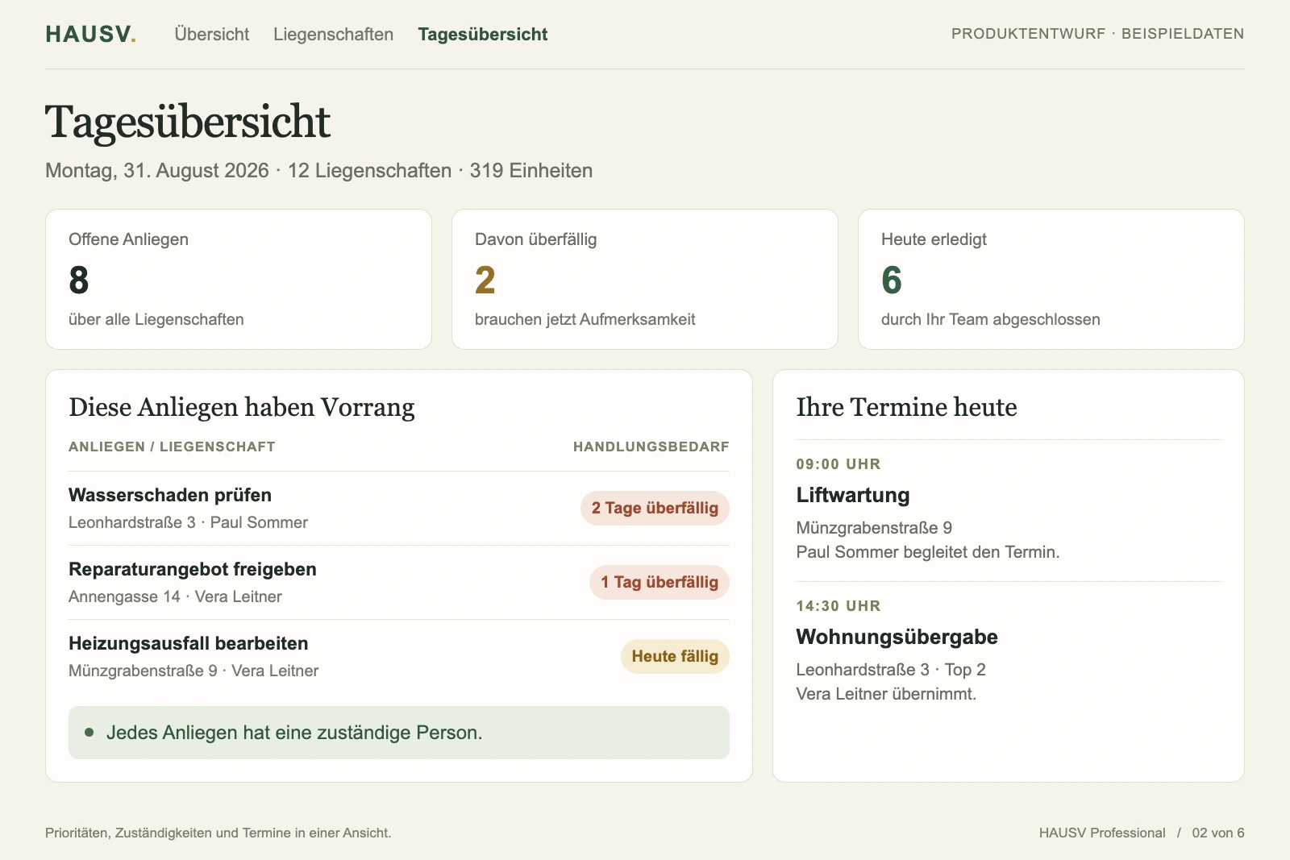Click the 09:00 UHR time label
This screenshot has width=1290, height=860.
tap(838, 464)
